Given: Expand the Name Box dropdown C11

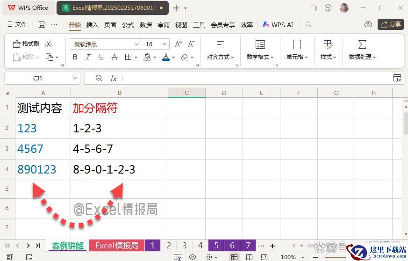Looking at the screenshot, I should (x=75, y=78).
